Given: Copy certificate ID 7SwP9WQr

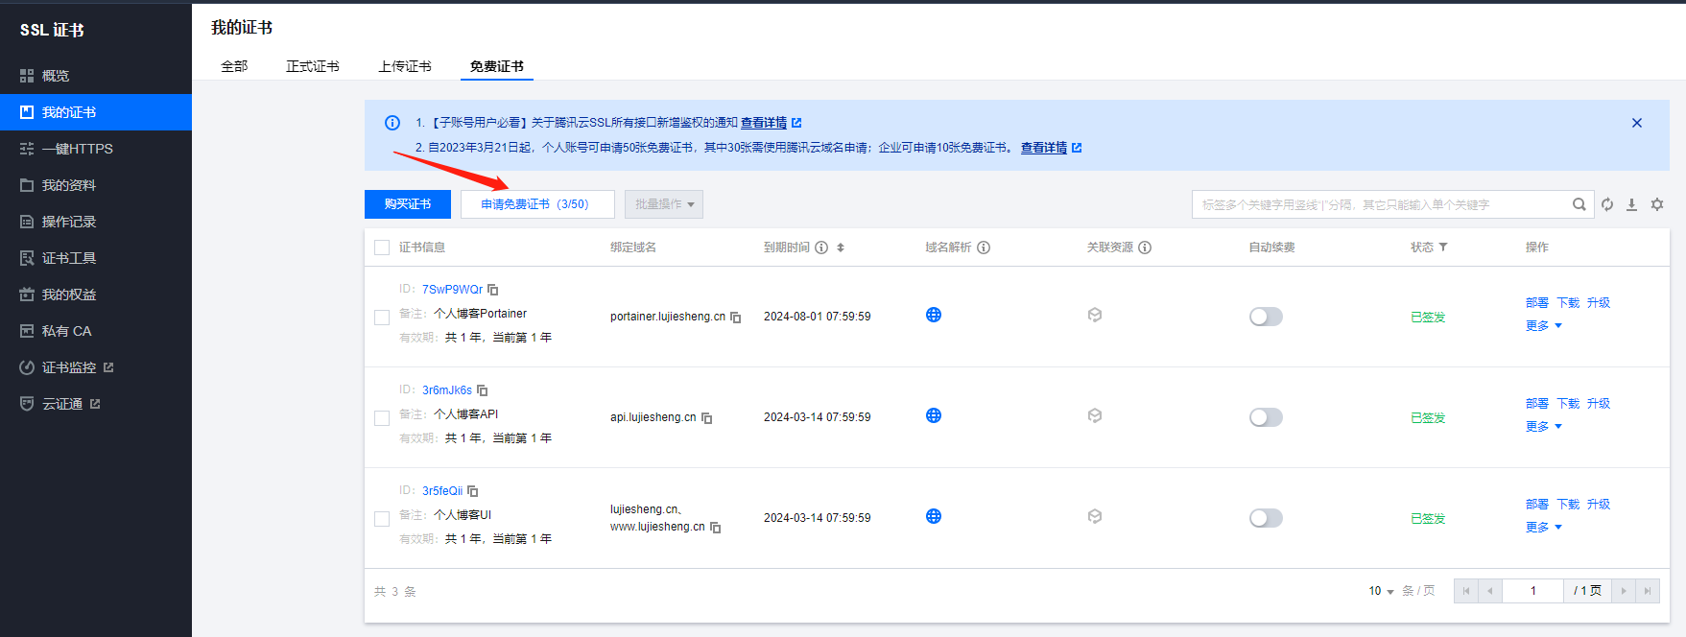Looking at the screenshot, I should (493, 290).
